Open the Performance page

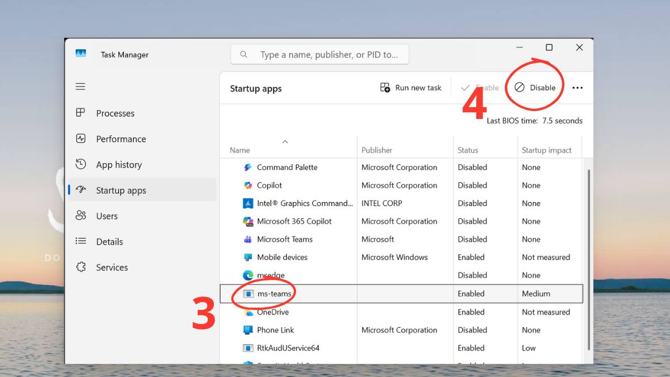coord(121,139)
